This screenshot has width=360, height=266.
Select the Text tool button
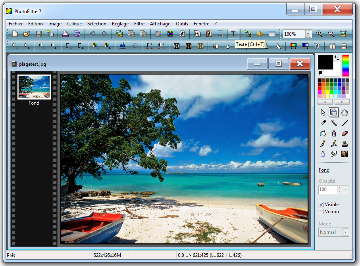tap(233, 34)
